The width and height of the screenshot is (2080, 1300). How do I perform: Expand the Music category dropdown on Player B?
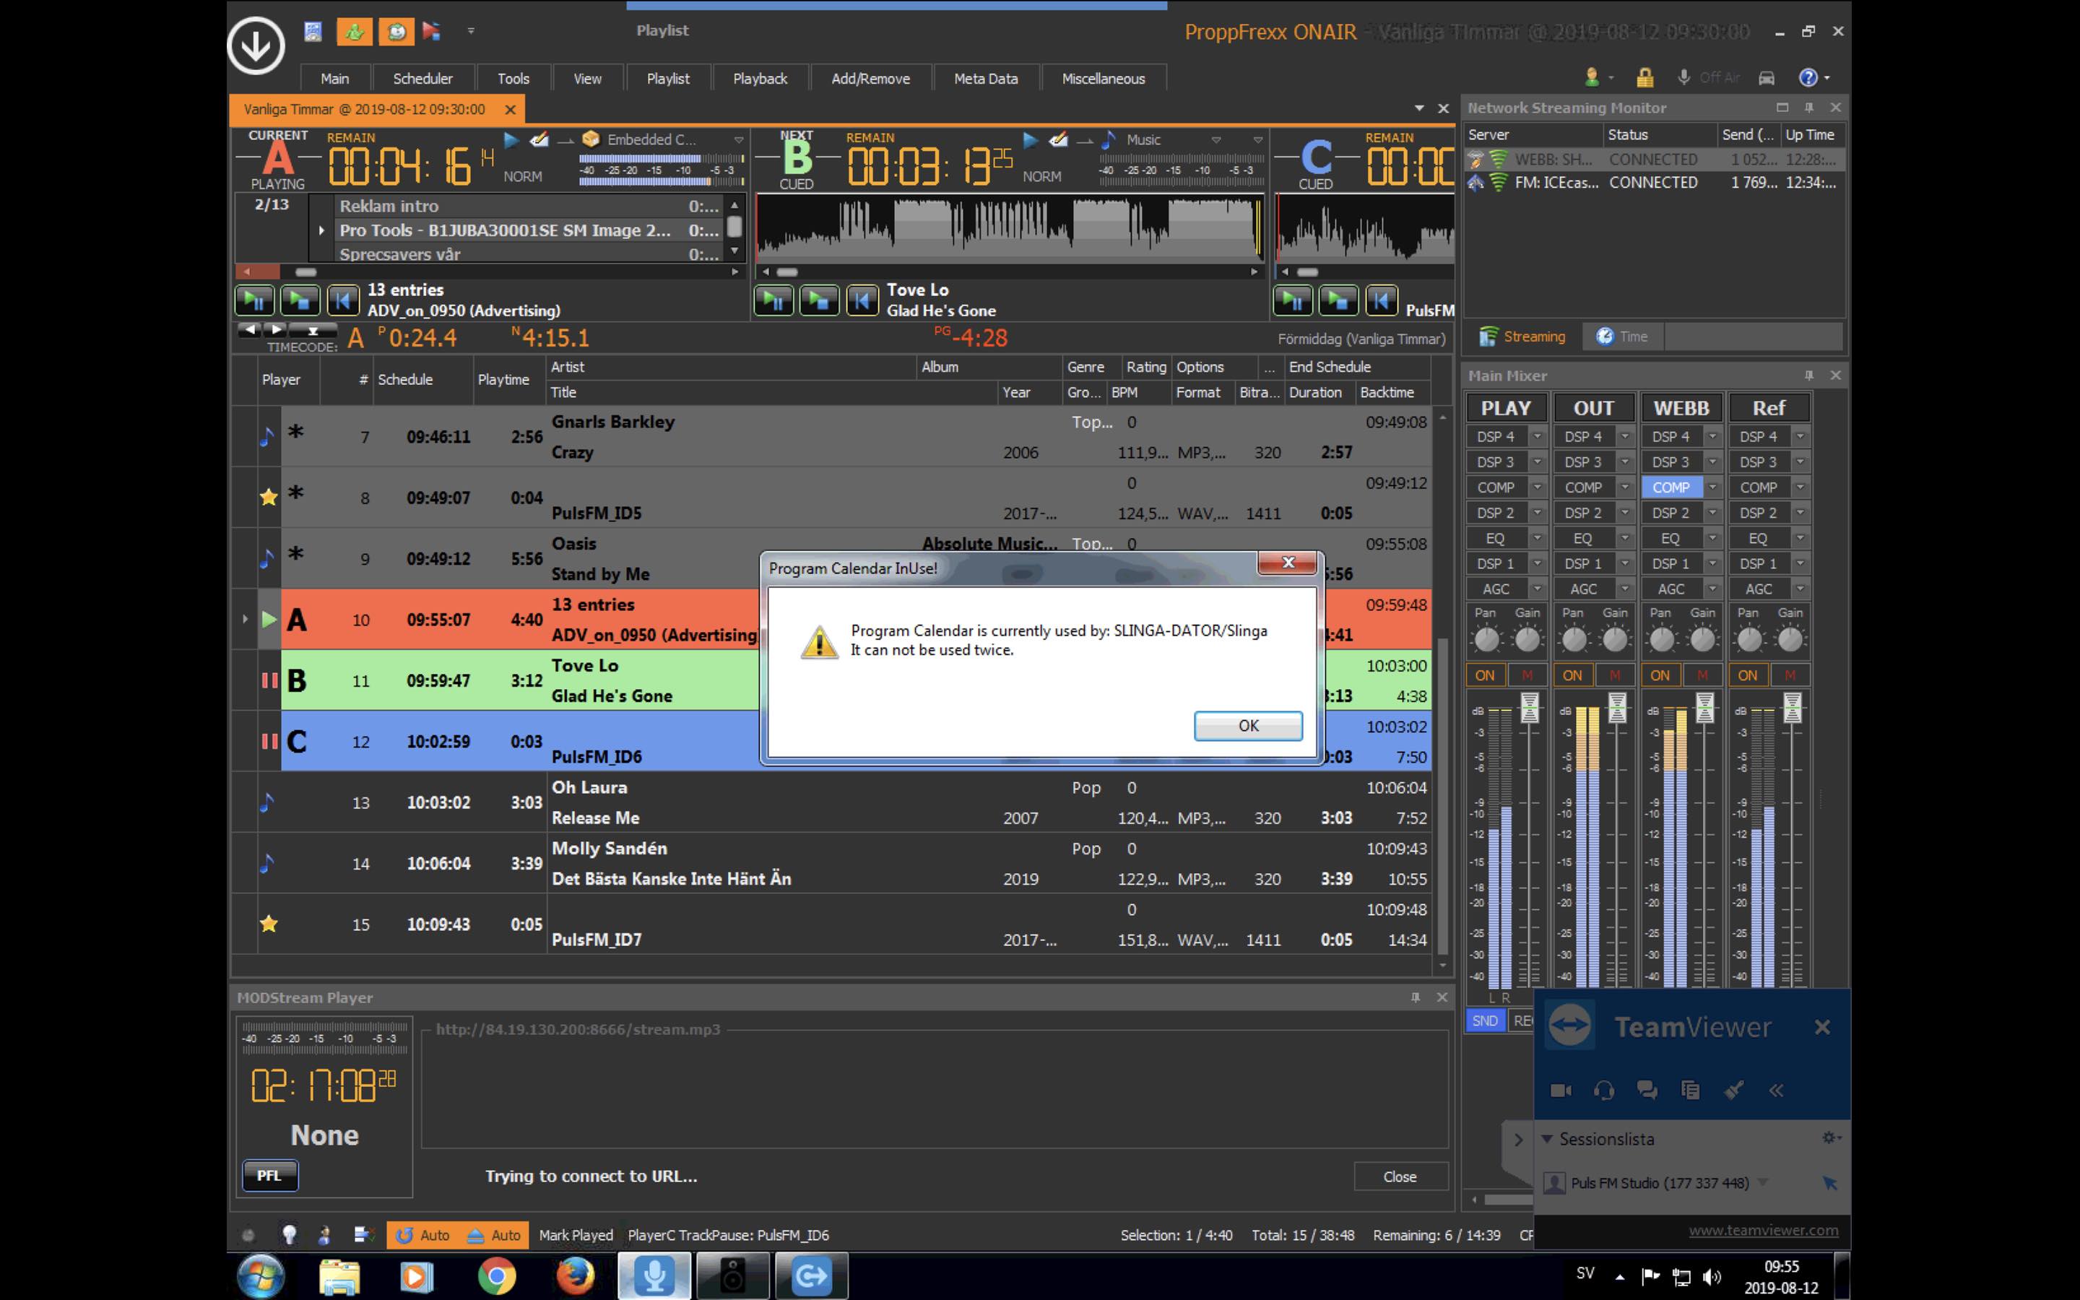tap(1215, 140)
